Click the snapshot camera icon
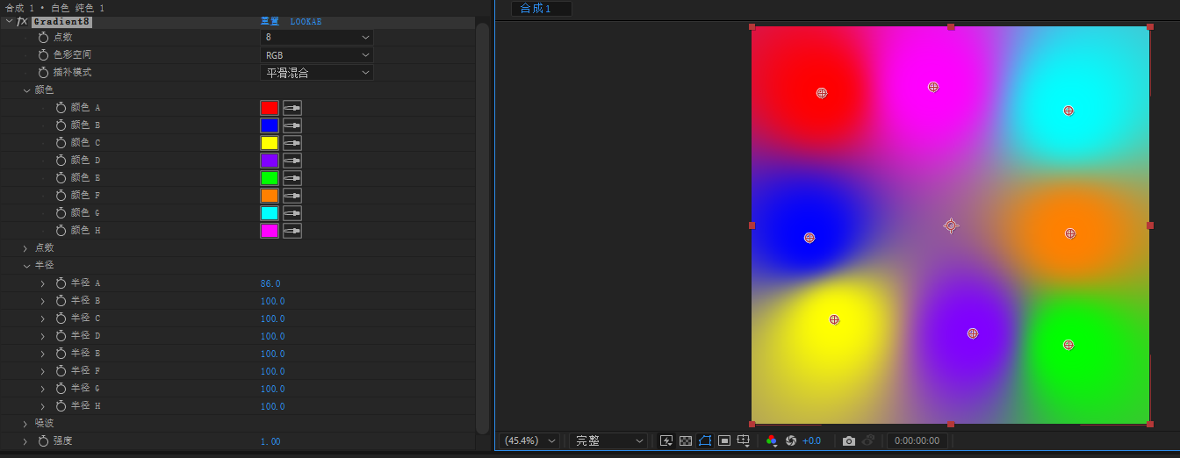The image size is (1180, 458). tap(848, 440)
